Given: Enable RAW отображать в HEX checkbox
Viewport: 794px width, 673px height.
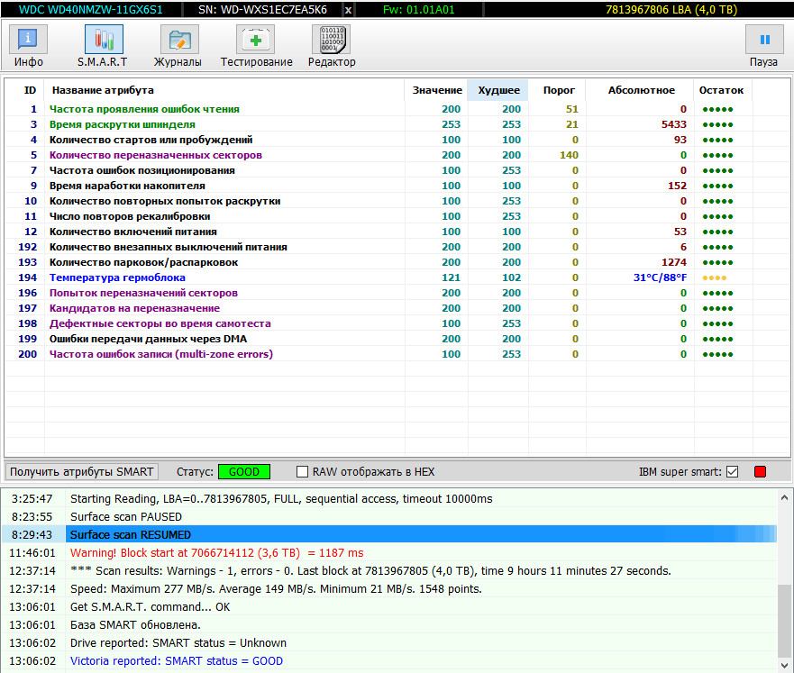Looking at the screenshot, I should pos(303,471).
